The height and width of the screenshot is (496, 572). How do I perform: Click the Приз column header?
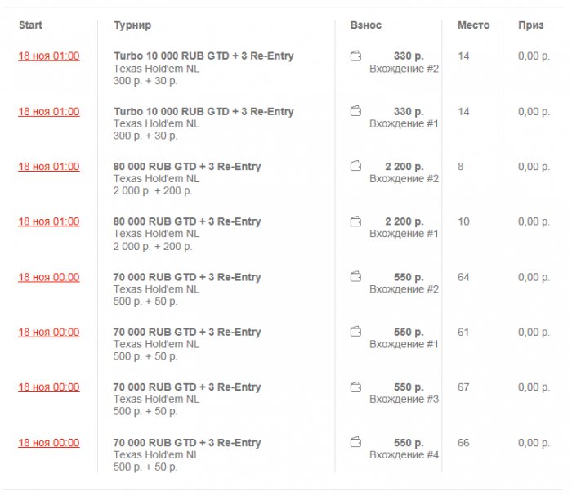pyautogui.click(x=530, y=25)
